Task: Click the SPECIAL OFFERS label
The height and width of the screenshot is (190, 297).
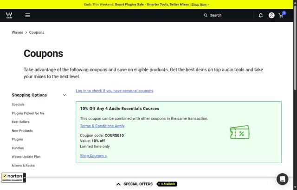Action: (138, 184)
